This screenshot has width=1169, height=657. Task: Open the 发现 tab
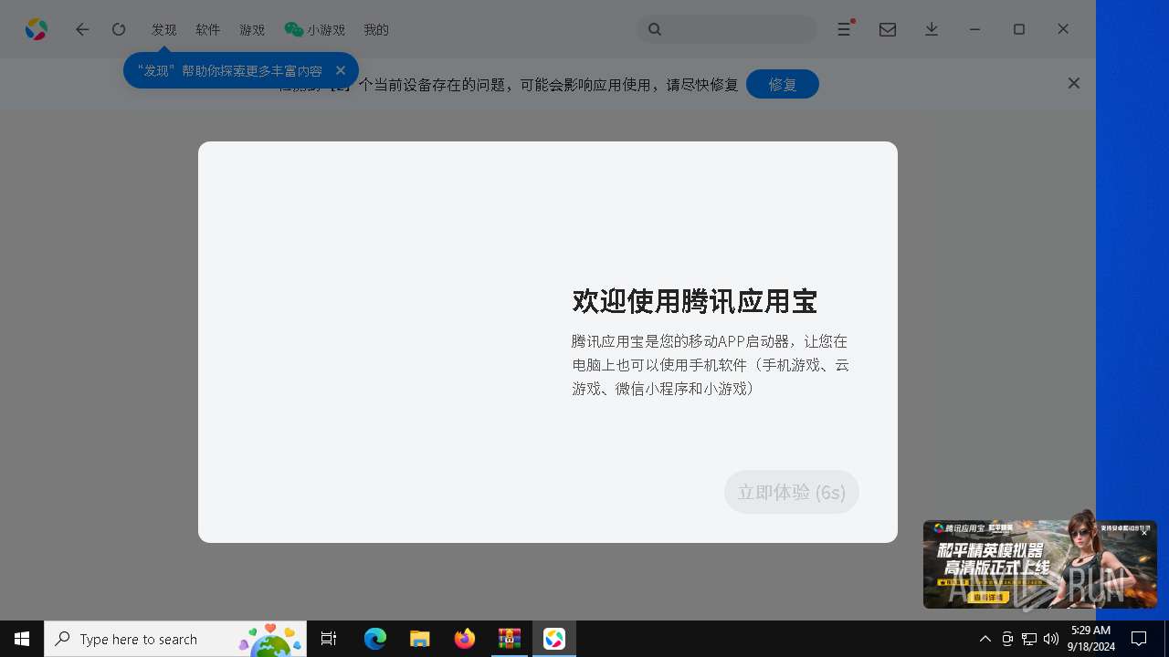point(164,30)
